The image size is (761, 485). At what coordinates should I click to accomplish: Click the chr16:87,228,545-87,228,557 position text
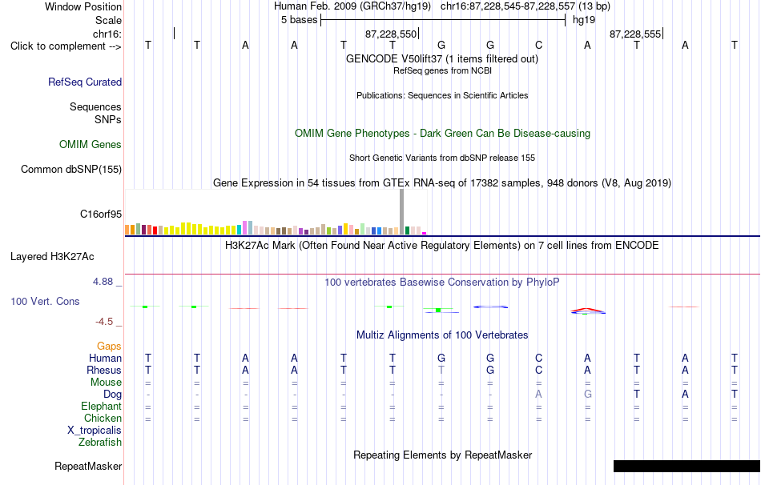coord(525,6)
